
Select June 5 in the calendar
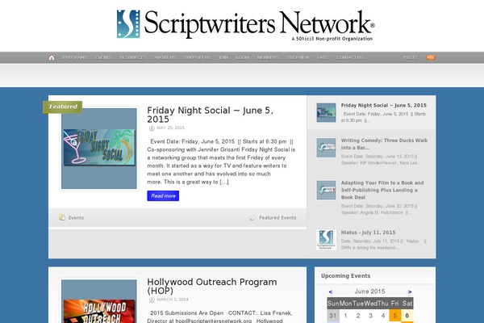click(x=394, y=316)
